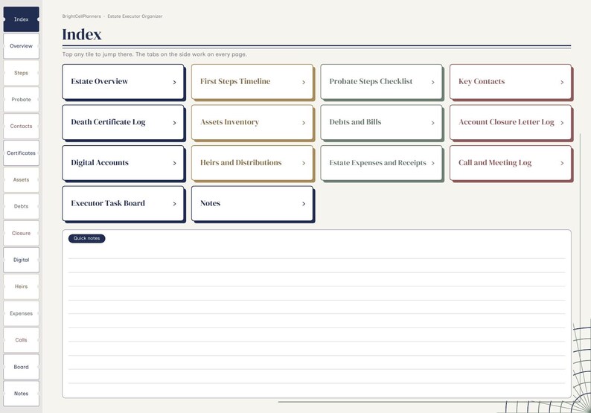The image size is (591, 413).
Task: Click the BrightCellPlanners breadcrumb text
Action: click(81, 16)
